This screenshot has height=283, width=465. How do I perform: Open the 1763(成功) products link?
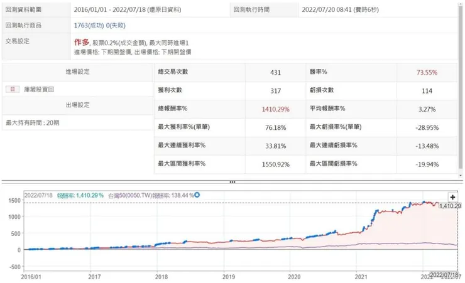pyautogui.click(x=89, y=26)
